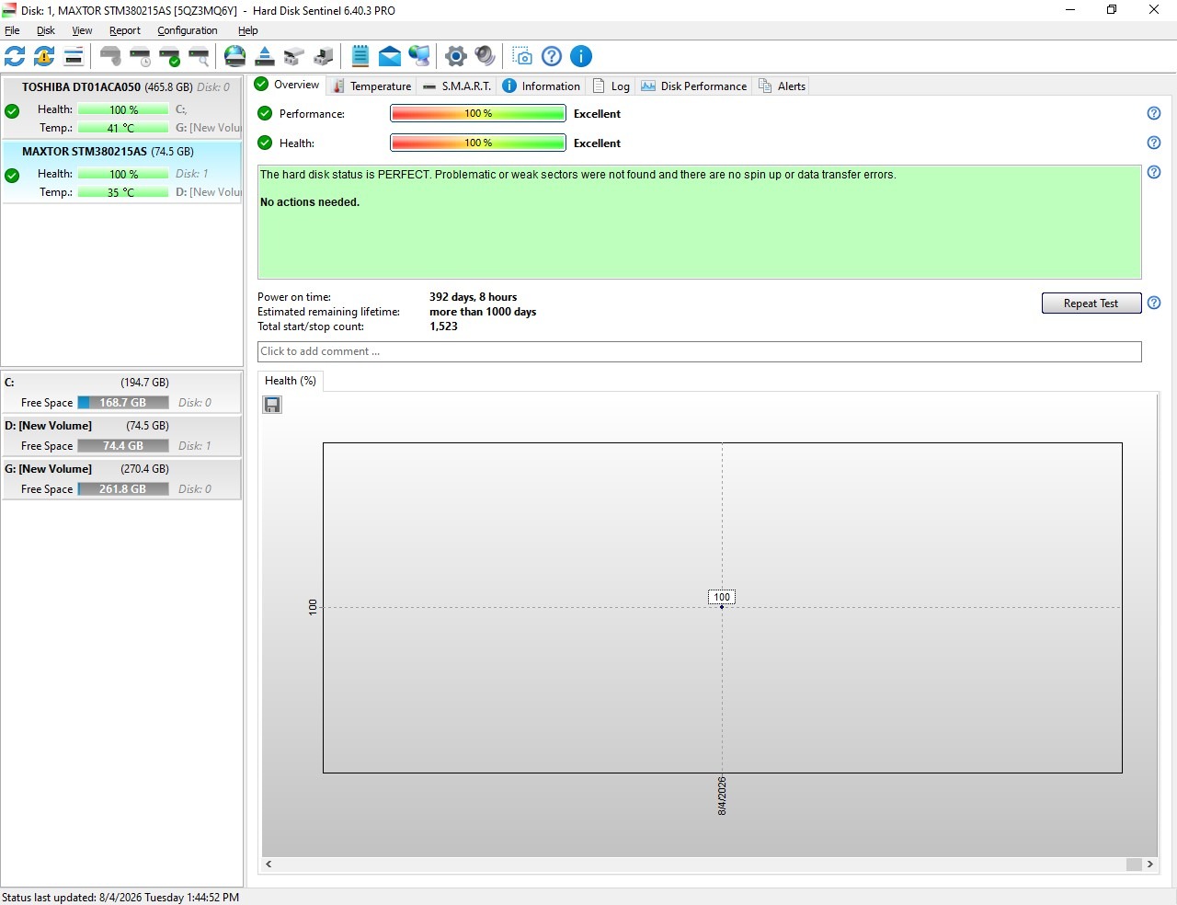Click chart horizontal scrollbar left arrow
1177x905 pixels.
click(x=269, y=864)
